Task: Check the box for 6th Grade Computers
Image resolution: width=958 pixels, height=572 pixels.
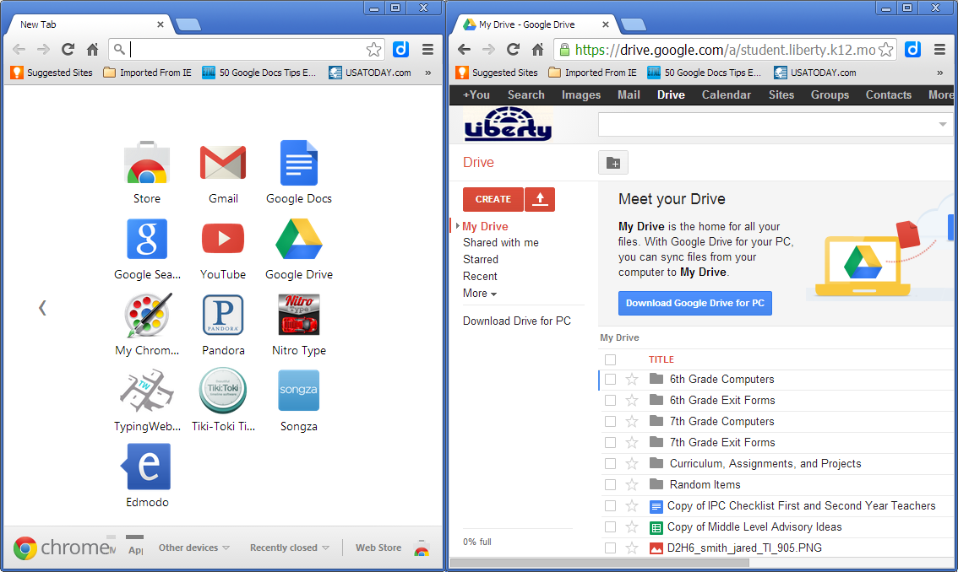Action: coord(610,379)
